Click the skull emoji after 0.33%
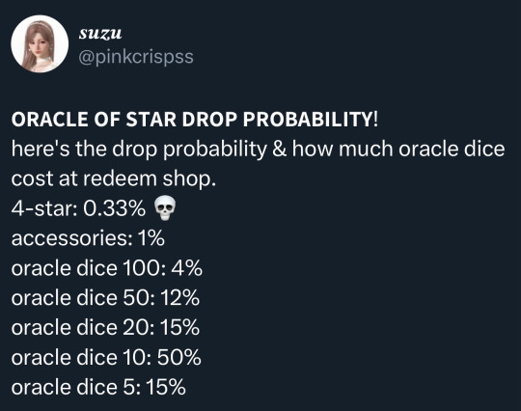 pyautogui.click(x=165, y=209)
